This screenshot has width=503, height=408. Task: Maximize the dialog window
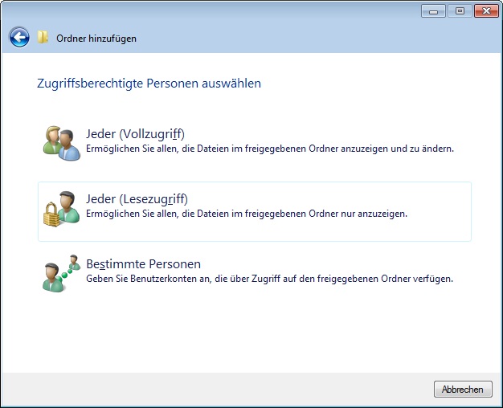coord(460,11)
